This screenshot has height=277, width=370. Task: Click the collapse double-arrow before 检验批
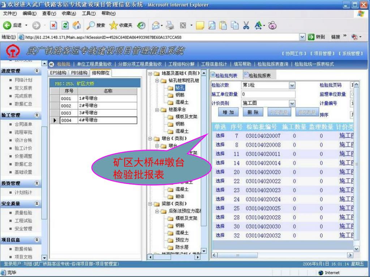(x=51, y=64)
